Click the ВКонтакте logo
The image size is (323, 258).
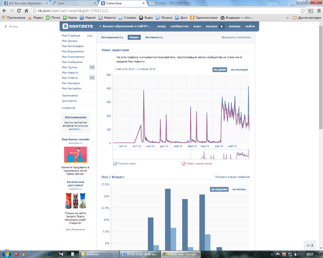[78, 26]
